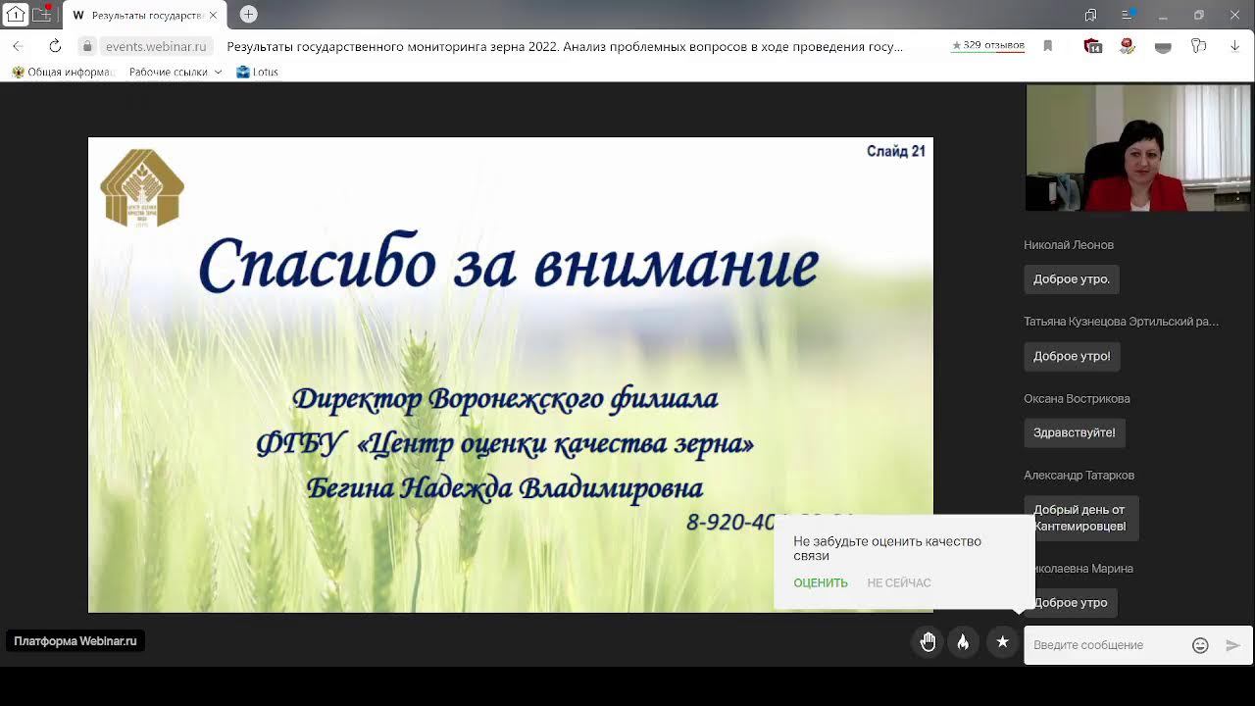Click chat sender Александр Татарков

click(1079, 476)
